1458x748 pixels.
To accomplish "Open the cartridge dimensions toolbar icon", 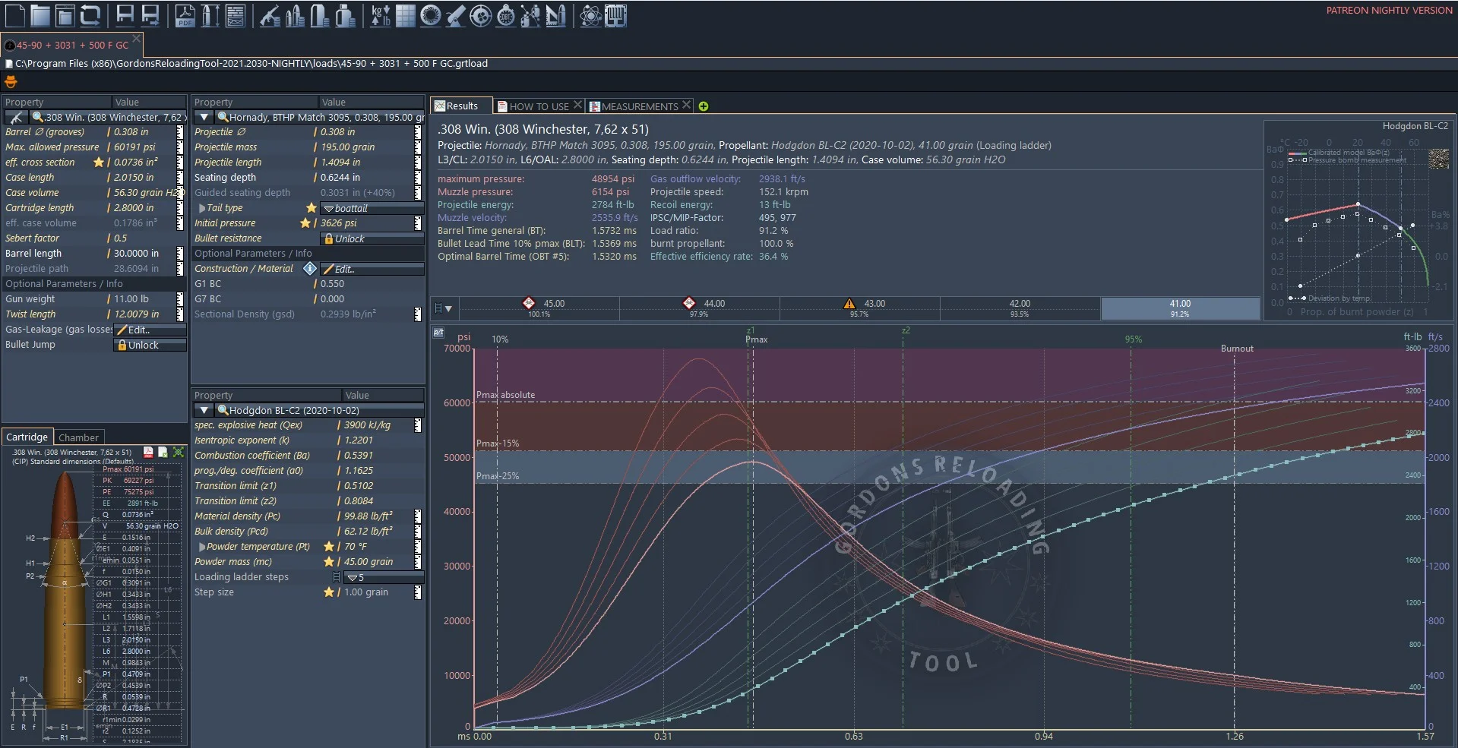I will point(210,15).
